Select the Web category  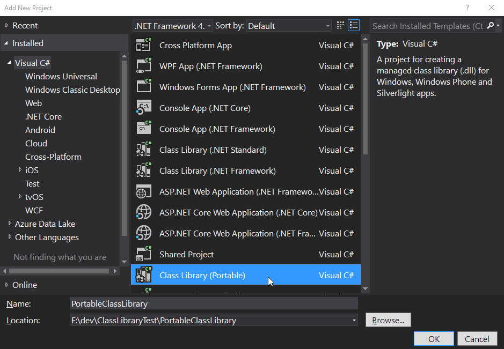click(x=33, y=103)
